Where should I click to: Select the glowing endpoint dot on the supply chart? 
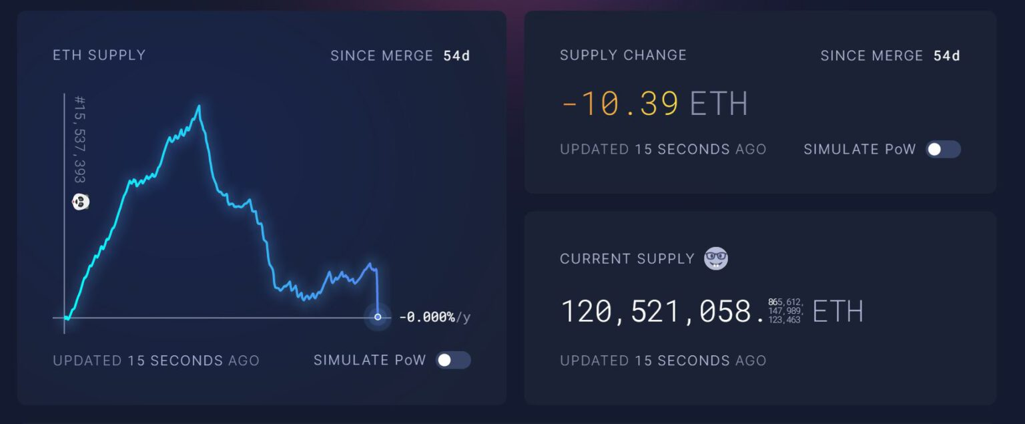pos(378,316)
